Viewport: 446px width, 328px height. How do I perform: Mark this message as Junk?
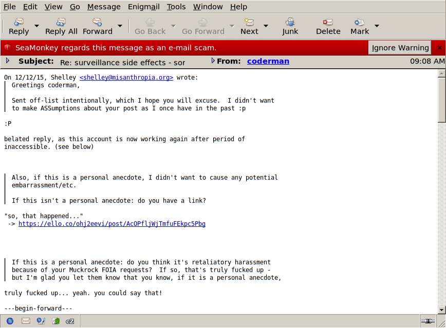pyautogui.click(x=290, y=26)
